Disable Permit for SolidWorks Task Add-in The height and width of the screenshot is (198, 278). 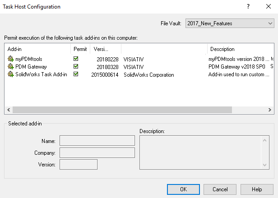(76, 74)
